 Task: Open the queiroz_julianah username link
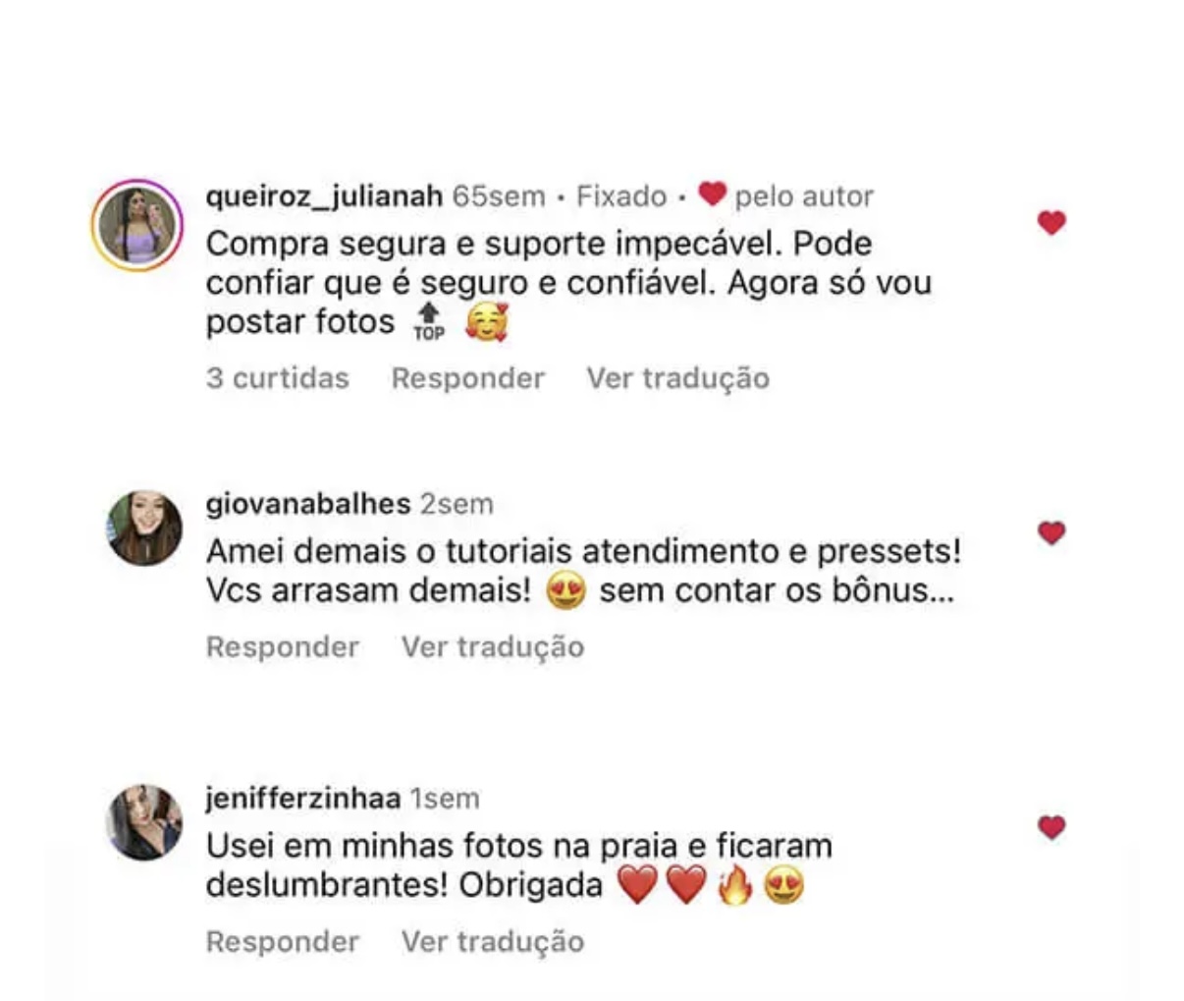324,196
